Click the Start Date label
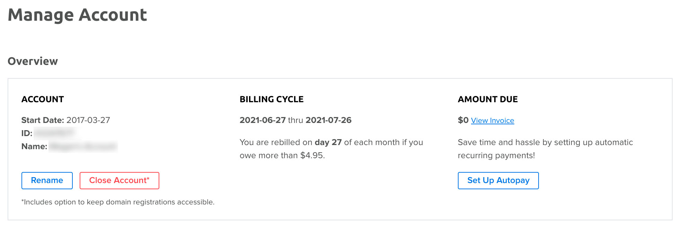This screenshot has height=230, width=683. point(43,120)
